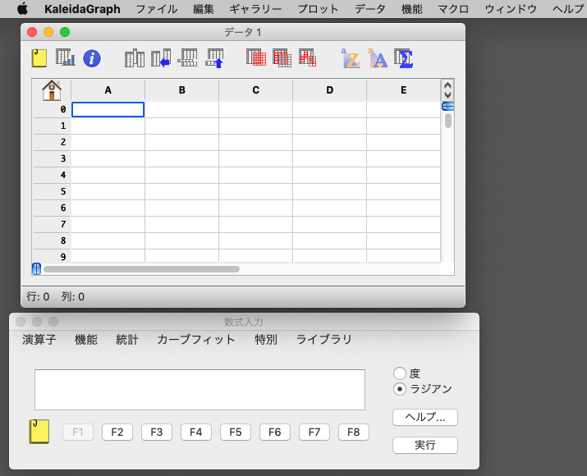Click inside the formula entry text field
The width and height of the screenshot is (587, 476).
(x=199, y=389)
